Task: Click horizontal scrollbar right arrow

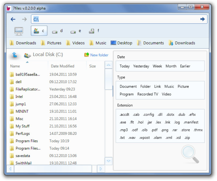Action: click(x=101, y=169)
